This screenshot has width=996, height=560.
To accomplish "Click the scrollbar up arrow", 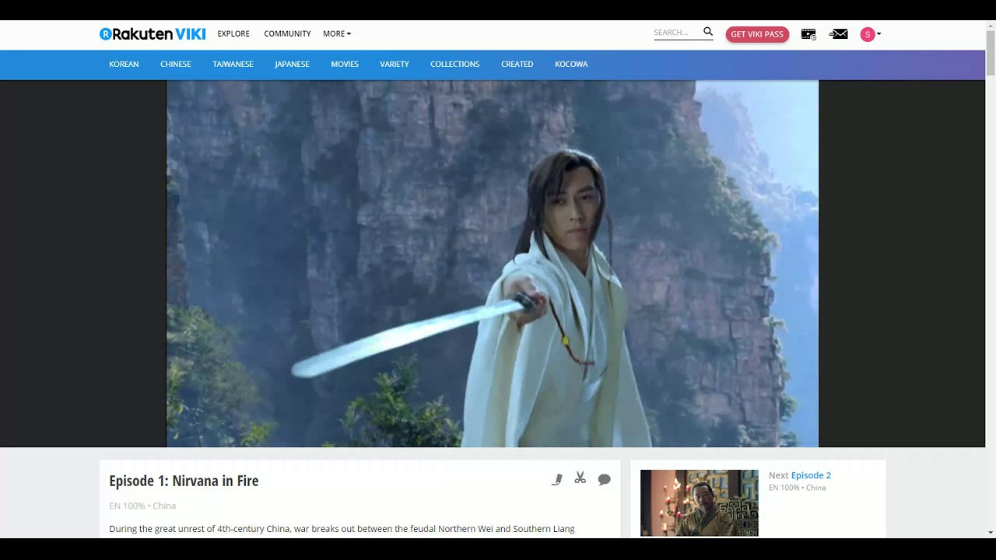I will click(x=991, y=25).
